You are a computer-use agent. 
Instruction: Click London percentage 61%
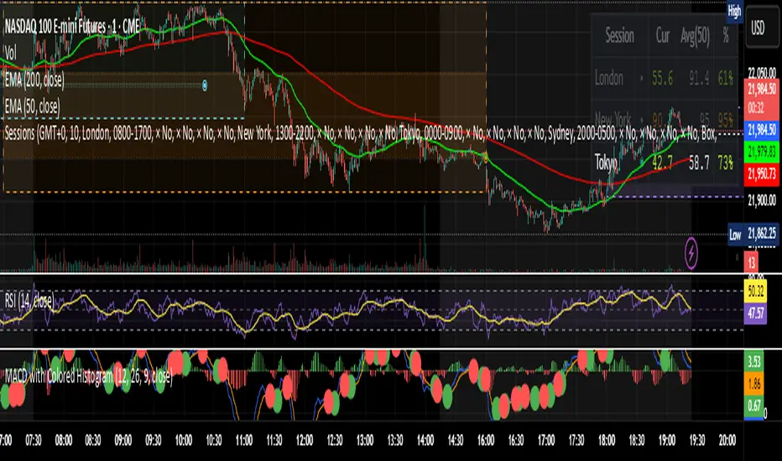(x=725, y=78)
